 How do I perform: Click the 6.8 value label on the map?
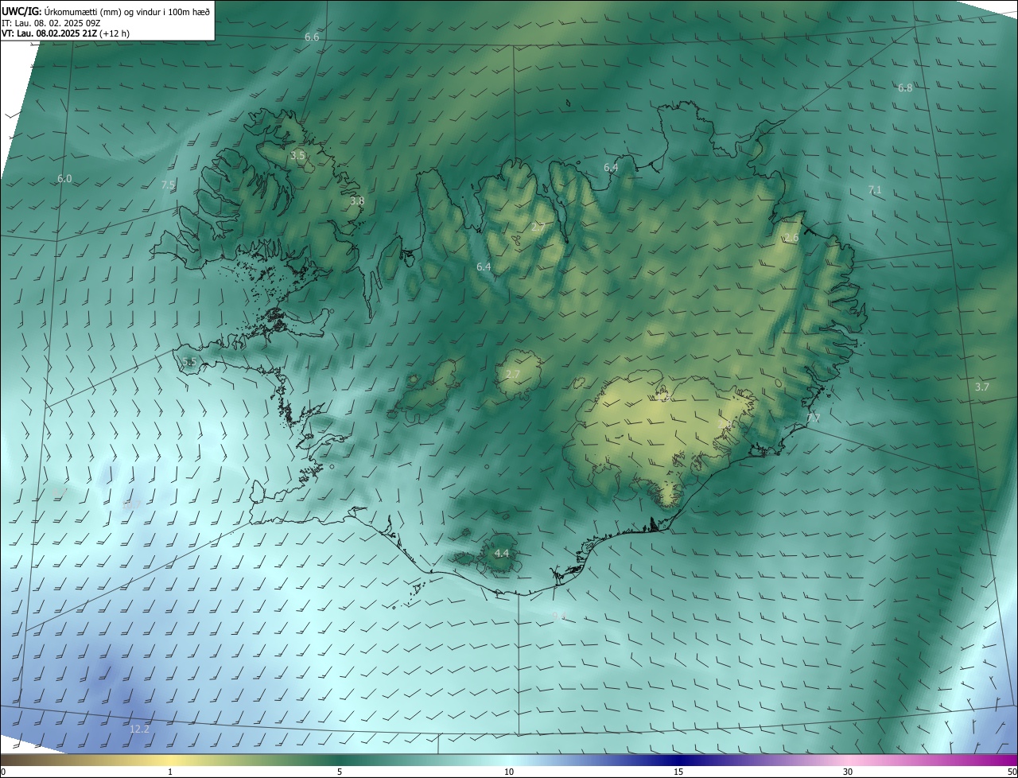point(905,88)
